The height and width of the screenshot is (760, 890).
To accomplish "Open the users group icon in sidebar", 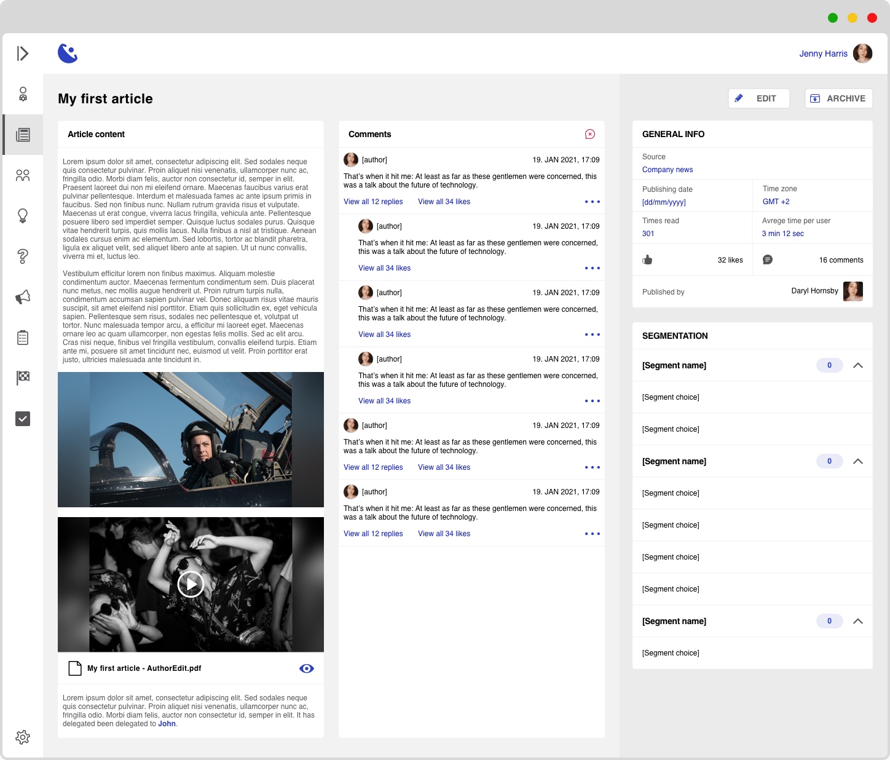I will 23,176.
